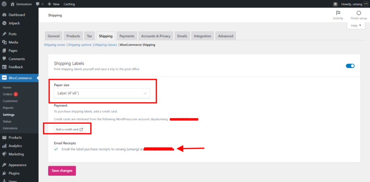Switch to the Payments tab

click(127, 36)
